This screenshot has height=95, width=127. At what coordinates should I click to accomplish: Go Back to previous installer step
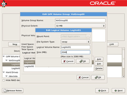pyautogui.click(x=102, y=91)
